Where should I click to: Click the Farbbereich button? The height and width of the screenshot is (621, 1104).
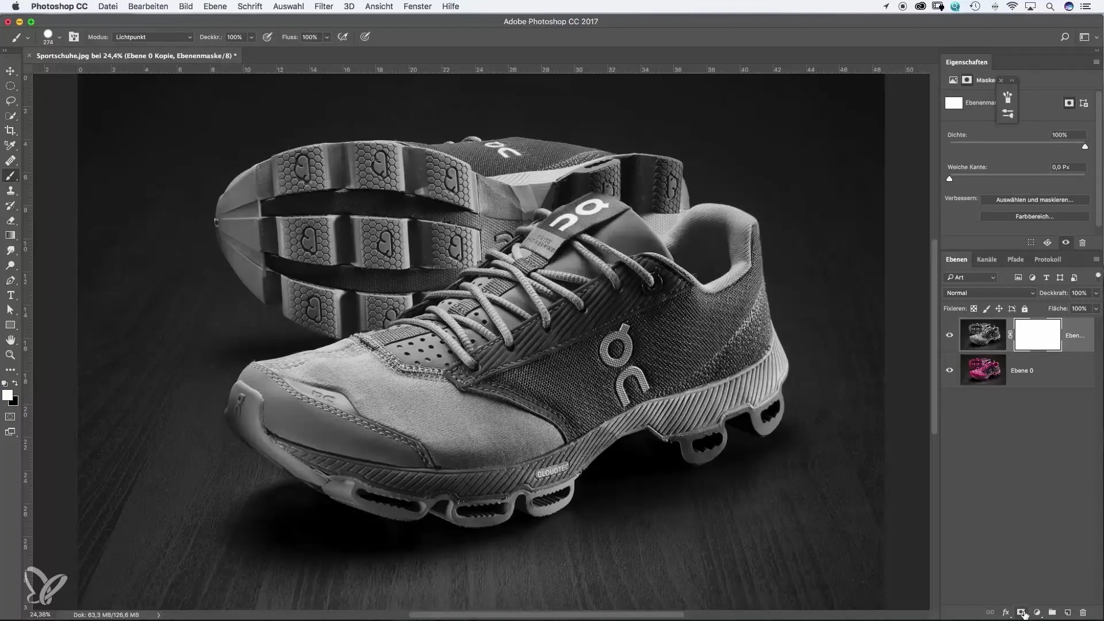click(x=1034, y=216)
